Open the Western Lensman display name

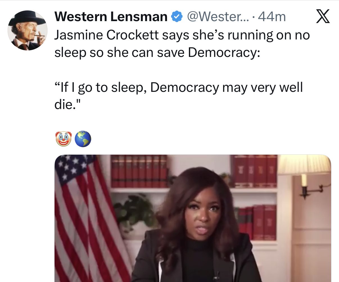coord(111,17)
